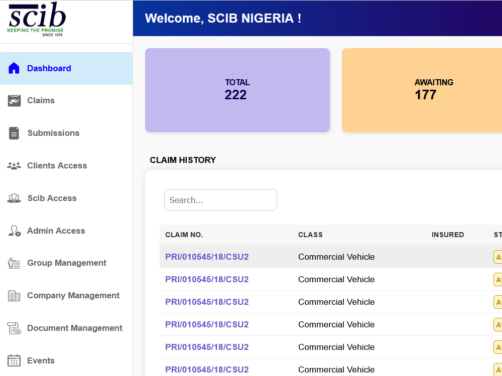Click the Claims hand icon in sidebar
The image size is (502, 376).
[14, 101]
